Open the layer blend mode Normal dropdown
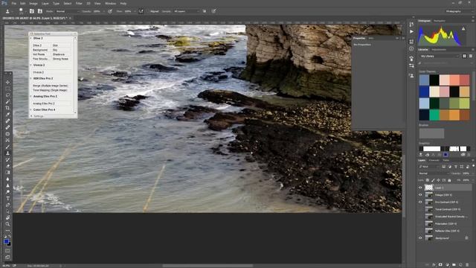 point(434,173)
